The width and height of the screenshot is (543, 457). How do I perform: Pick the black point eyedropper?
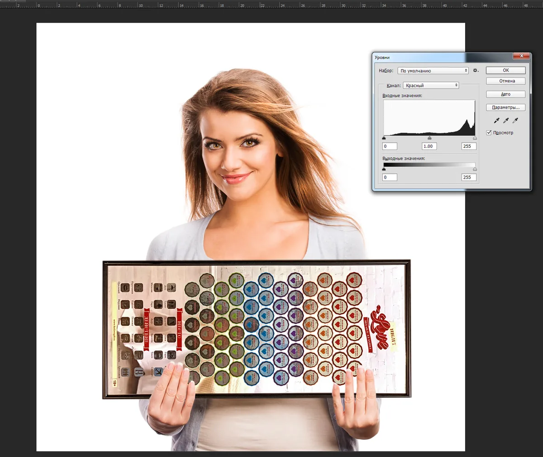496,121
